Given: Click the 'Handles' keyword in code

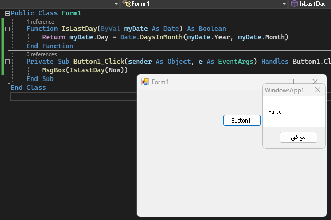Looking at the screenshot, I should point(275,62).
